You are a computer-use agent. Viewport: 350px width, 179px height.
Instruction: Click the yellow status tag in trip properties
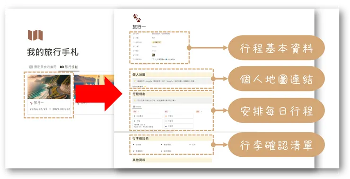tap(157, 42)
